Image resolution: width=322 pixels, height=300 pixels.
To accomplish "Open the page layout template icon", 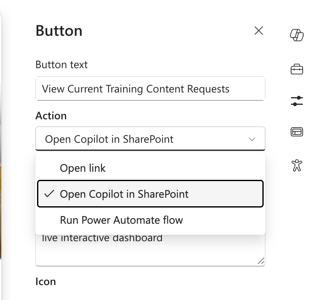I will [x=297, y=132].
